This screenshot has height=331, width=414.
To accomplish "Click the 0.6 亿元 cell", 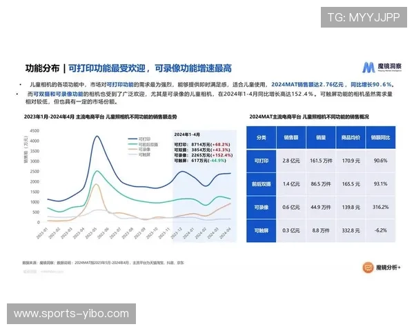I will tap(291, 207).
